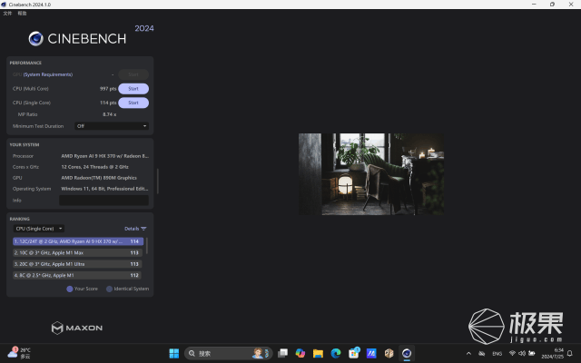Viewport: 581px width, 363px height.
Task: Open Microsoft Store from the taskbar
Action: coord(353,353)
